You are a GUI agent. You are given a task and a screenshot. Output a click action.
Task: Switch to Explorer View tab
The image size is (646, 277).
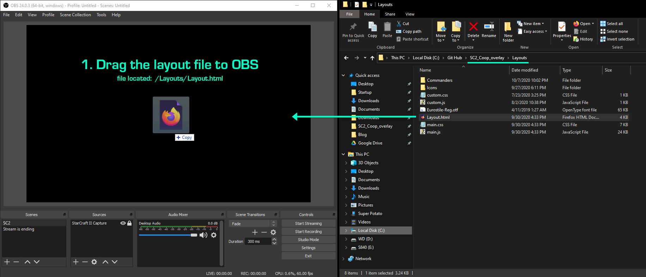click(x=410, y=14)
